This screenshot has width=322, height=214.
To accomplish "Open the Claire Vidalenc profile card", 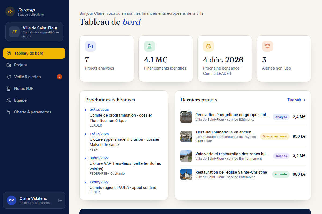I will [34, 200].
